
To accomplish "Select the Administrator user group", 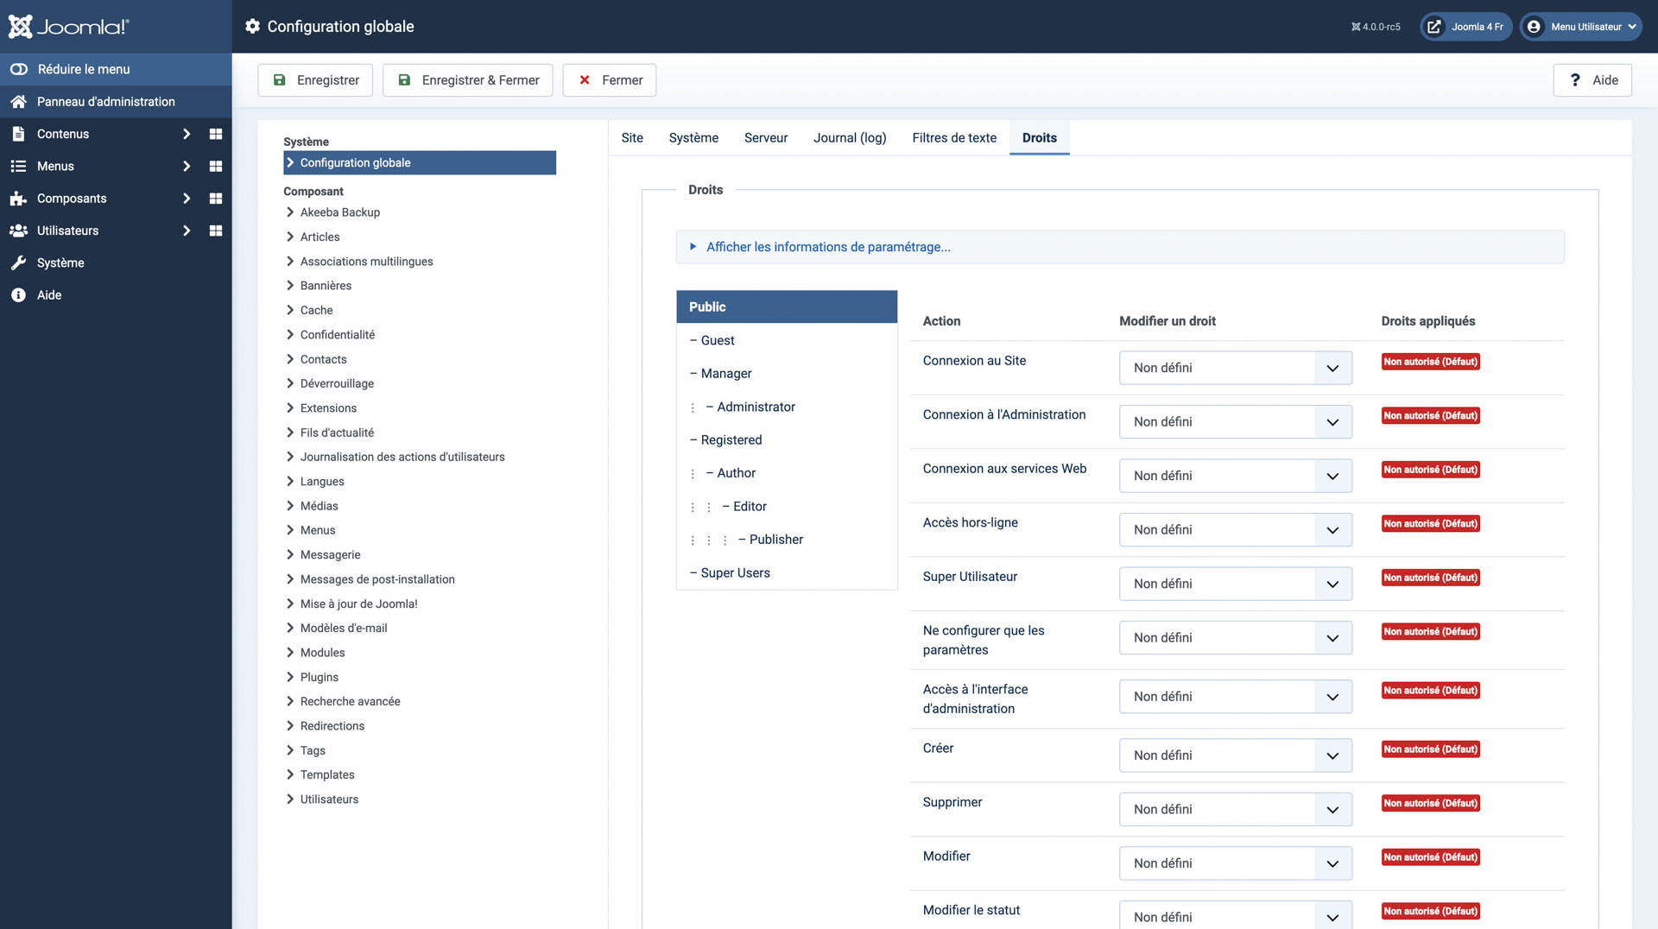I will (x=787, y=408).
